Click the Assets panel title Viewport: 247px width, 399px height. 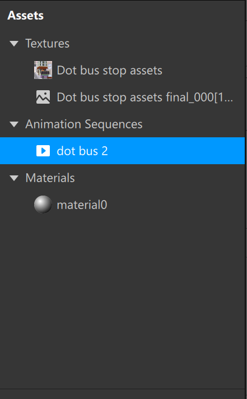click(x=25, y=16)
